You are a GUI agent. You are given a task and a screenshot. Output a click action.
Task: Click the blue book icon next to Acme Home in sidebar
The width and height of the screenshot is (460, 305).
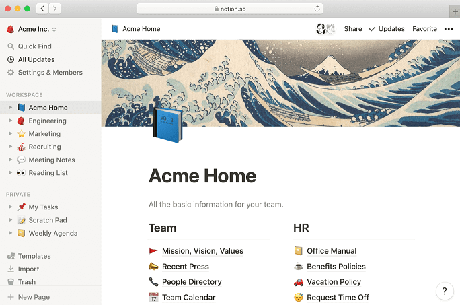[22, 108]
